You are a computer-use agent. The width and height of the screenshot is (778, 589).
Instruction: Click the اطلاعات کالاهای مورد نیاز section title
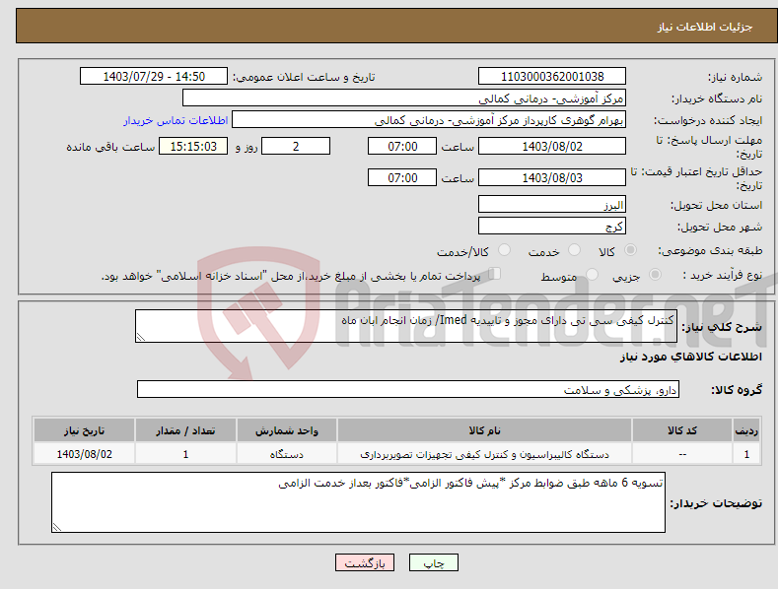click(690, 357)
